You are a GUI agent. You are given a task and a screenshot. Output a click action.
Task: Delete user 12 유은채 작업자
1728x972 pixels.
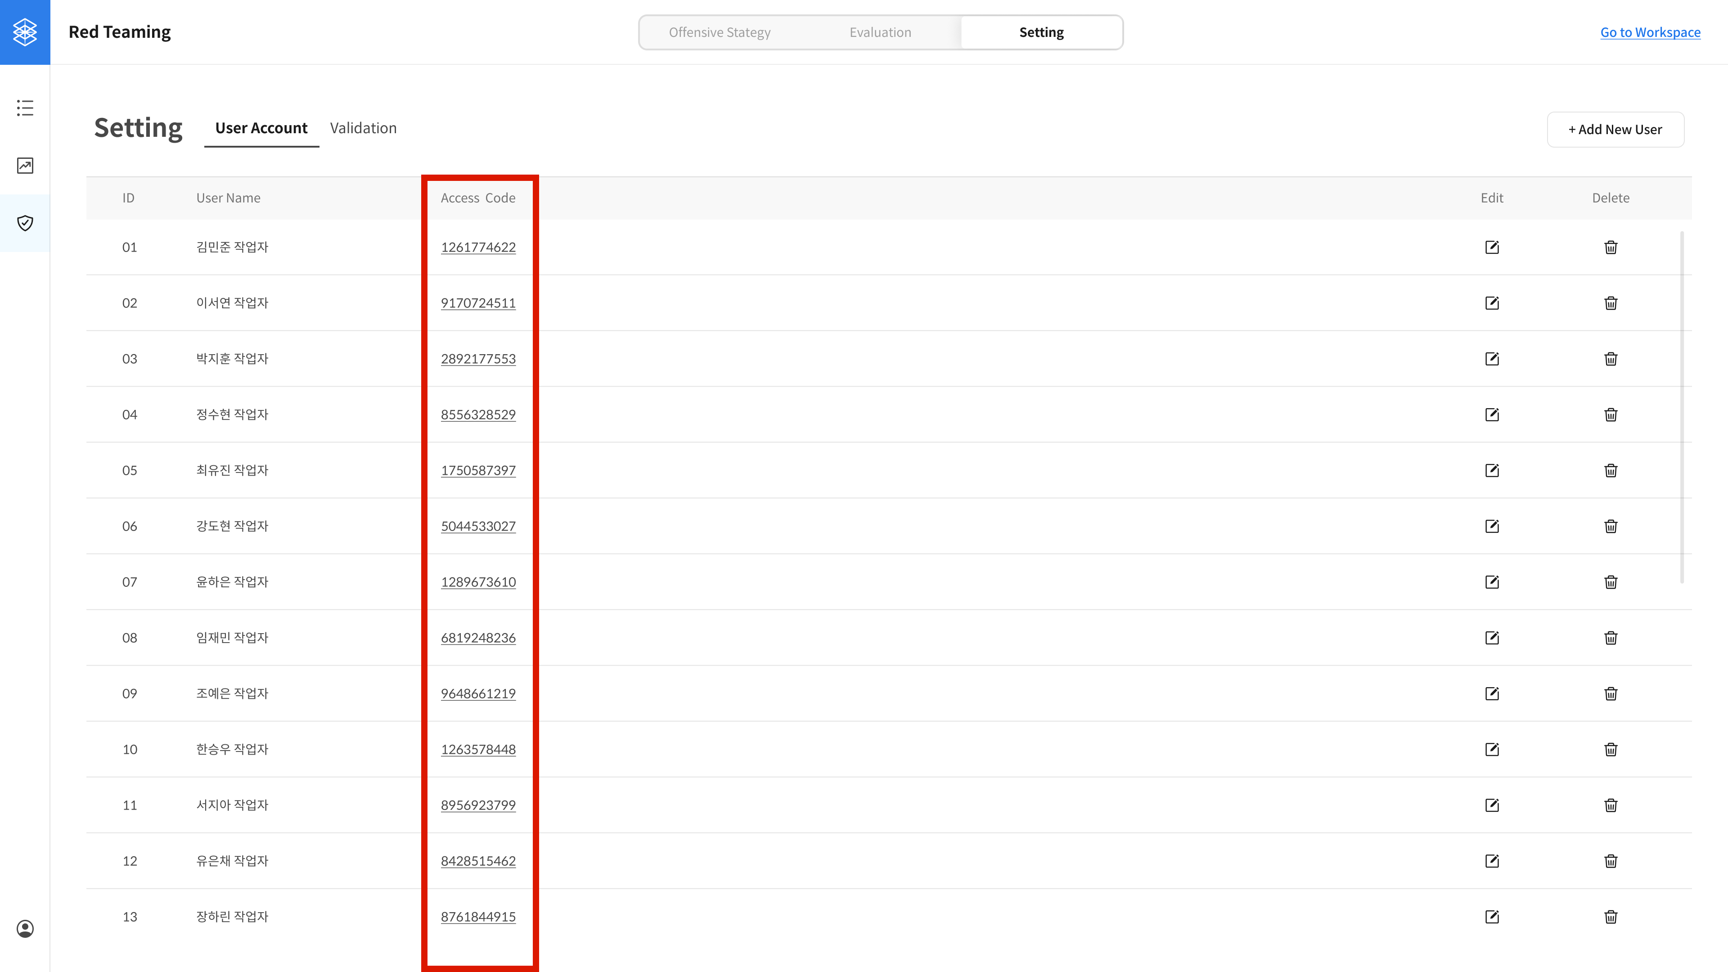(x=1611, y=861)
